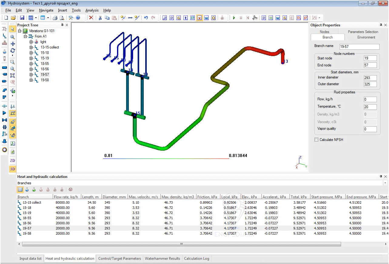389x264 pixels.
Task: Run the calculation with the green arrow
Action: click(x=234, y=18)
